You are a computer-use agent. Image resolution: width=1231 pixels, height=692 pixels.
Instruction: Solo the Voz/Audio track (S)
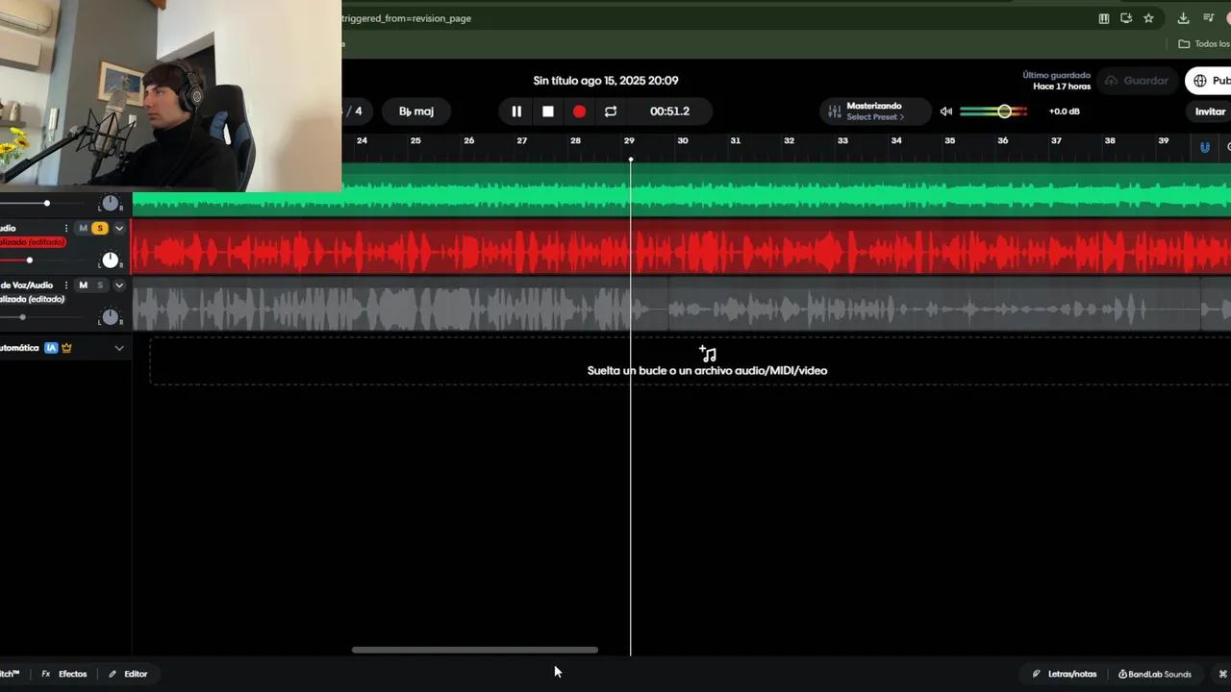point(99,285)
